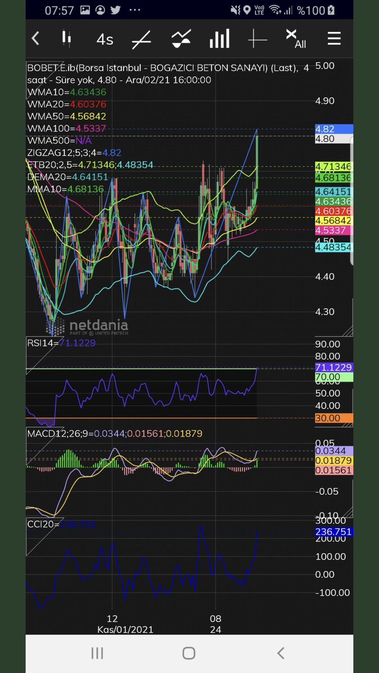Tap the 30.00 RSI oversold level tag

click(334, 418)
